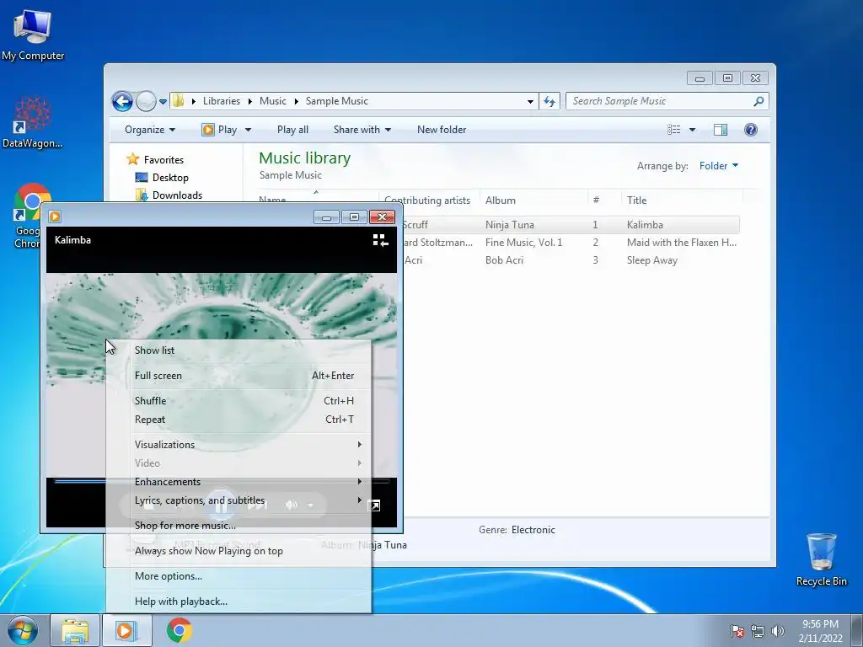
Task: Click Play all in the Explorer toolbar
Action: [292, 130]
